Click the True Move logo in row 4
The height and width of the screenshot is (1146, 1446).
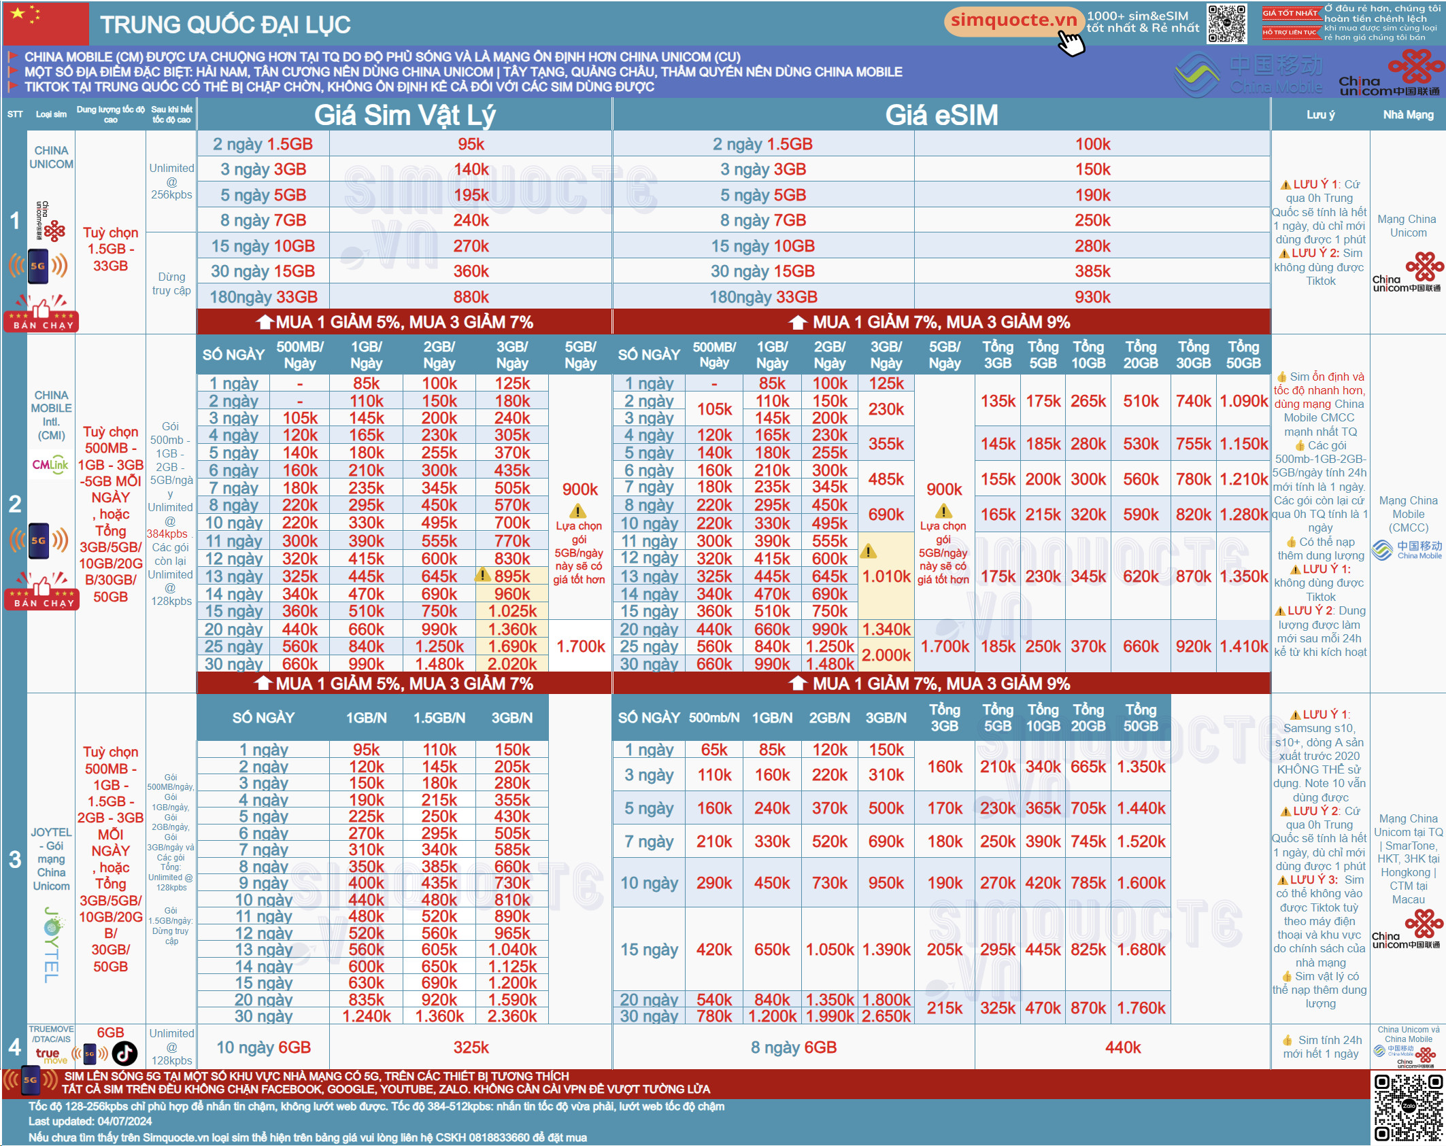coord(51,1054)
